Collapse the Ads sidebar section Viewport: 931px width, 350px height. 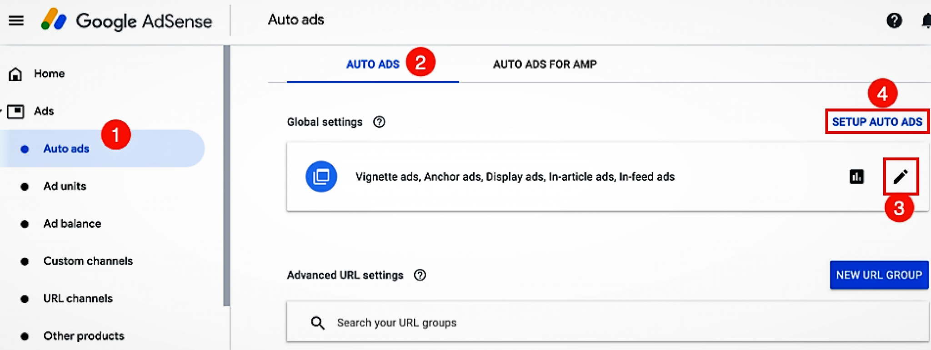pyautogui.click(x=1, y=111)
